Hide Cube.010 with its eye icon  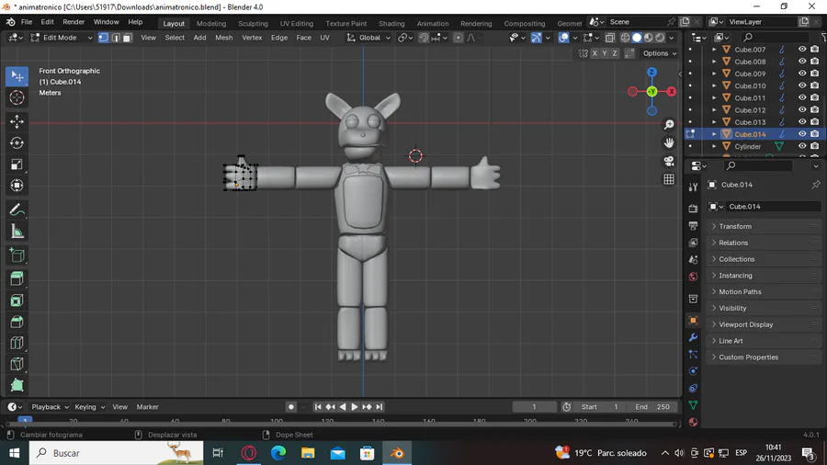coord(802,85)
